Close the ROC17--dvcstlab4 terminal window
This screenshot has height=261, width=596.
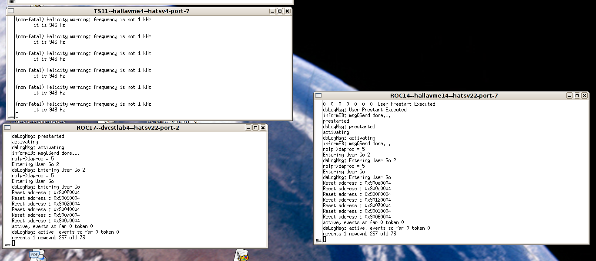[x=263, y=127]
